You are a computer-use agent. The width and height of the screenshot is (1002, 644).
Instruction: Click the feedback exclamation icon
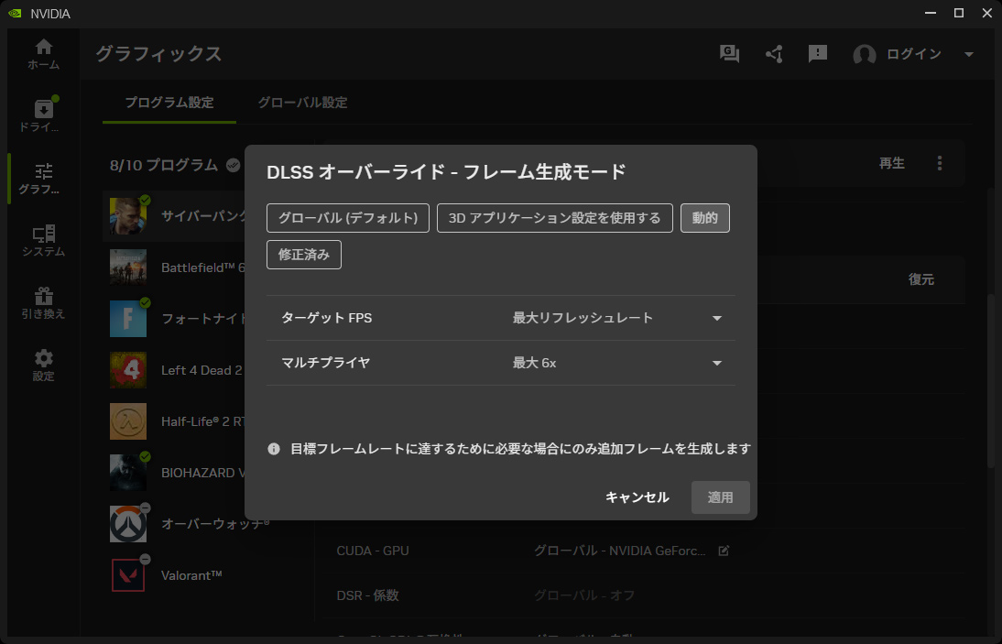point(818,54)
